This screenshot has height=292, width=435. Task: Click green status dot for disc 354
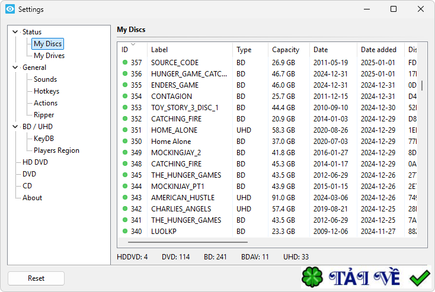click(125, 96)
